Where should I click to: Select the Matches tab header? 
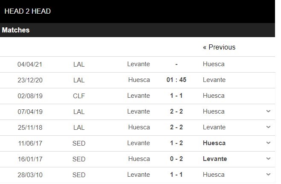[16, 30]
